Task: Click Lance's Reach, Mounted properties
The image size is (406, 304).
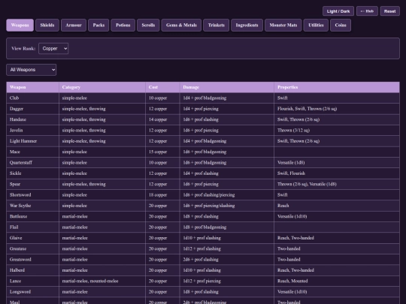Action: (292, 281)
